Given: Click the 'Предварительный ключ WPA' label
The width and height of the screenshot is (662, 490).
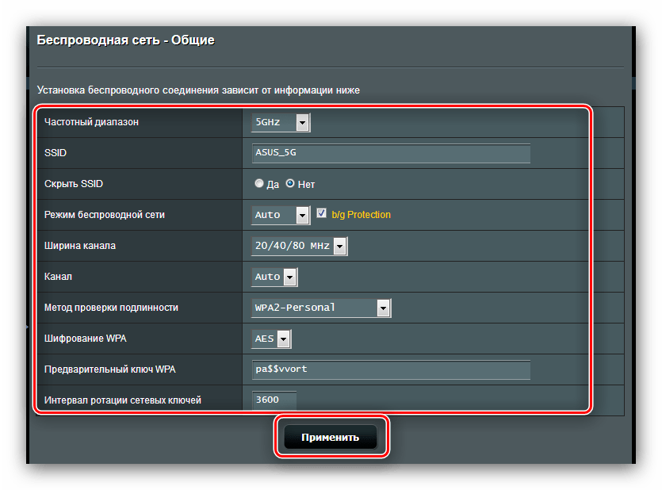Looking at the screenshot, I should (x=109, y=369).
